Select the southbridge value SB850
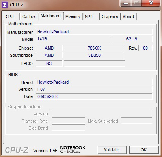 (x=94, y=55)
